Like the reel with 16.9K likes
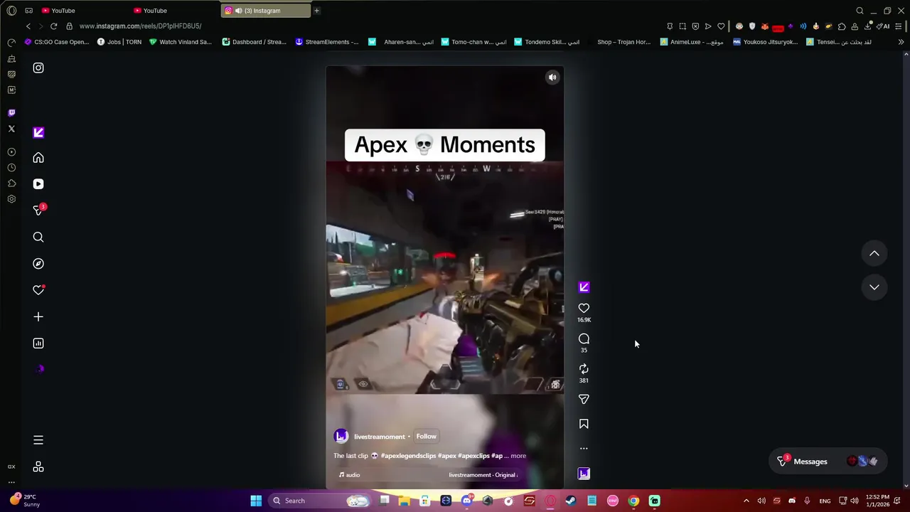Viewport: 910px width, 512px height. point(584,309)
